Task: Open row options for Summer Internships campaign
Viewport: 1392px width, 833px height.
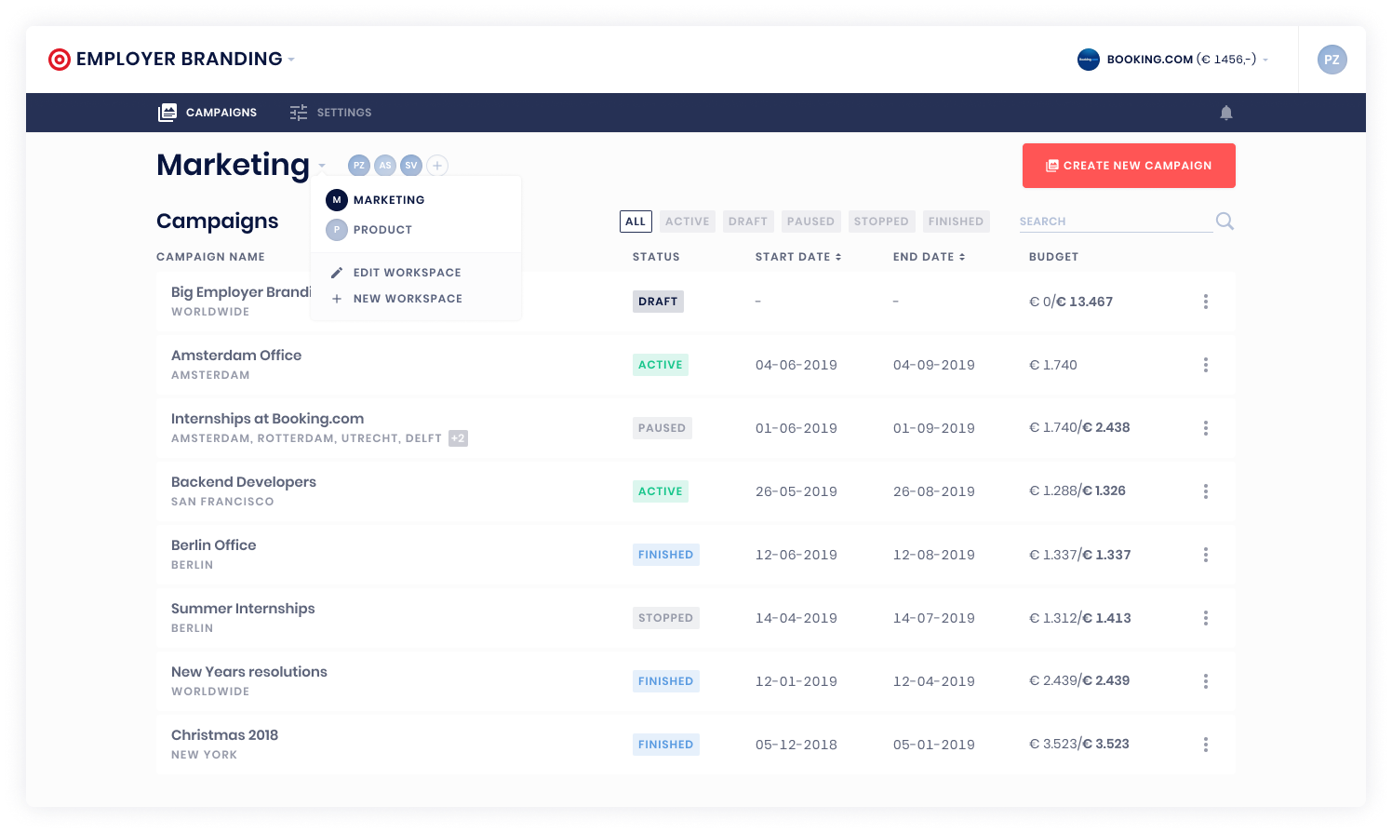Action: pyautogui.click(x=1206, y=618)
